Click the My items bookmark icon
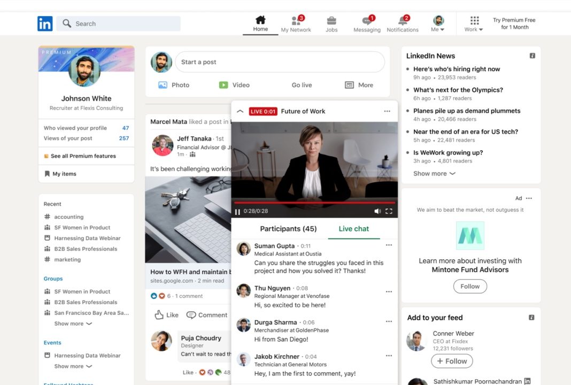 [47, 174]
